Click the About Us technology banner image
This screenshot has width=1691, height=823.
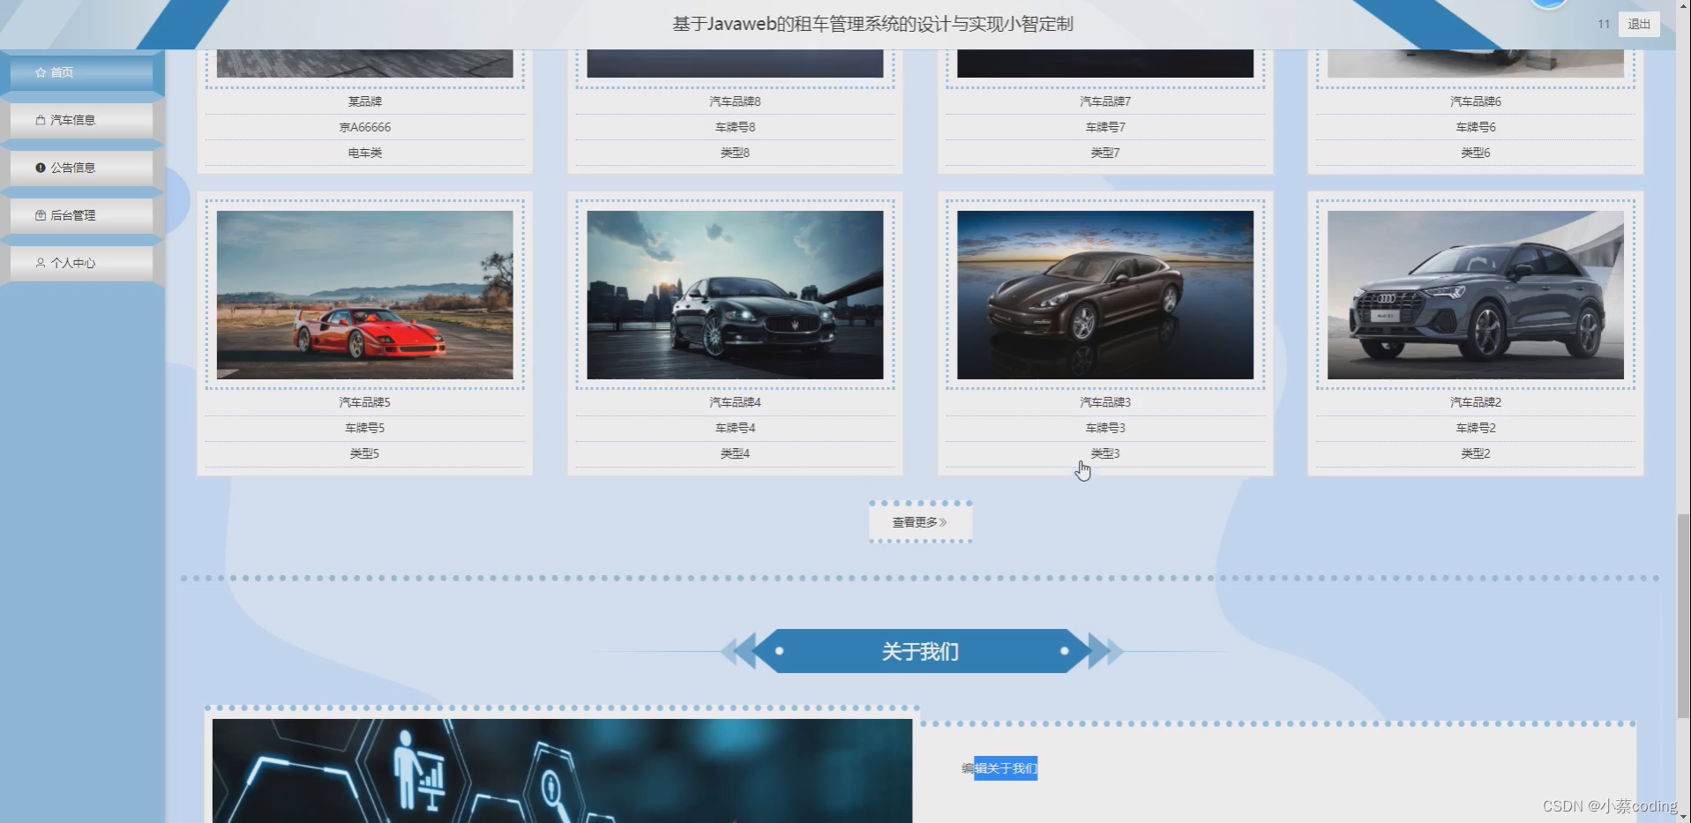562,771
